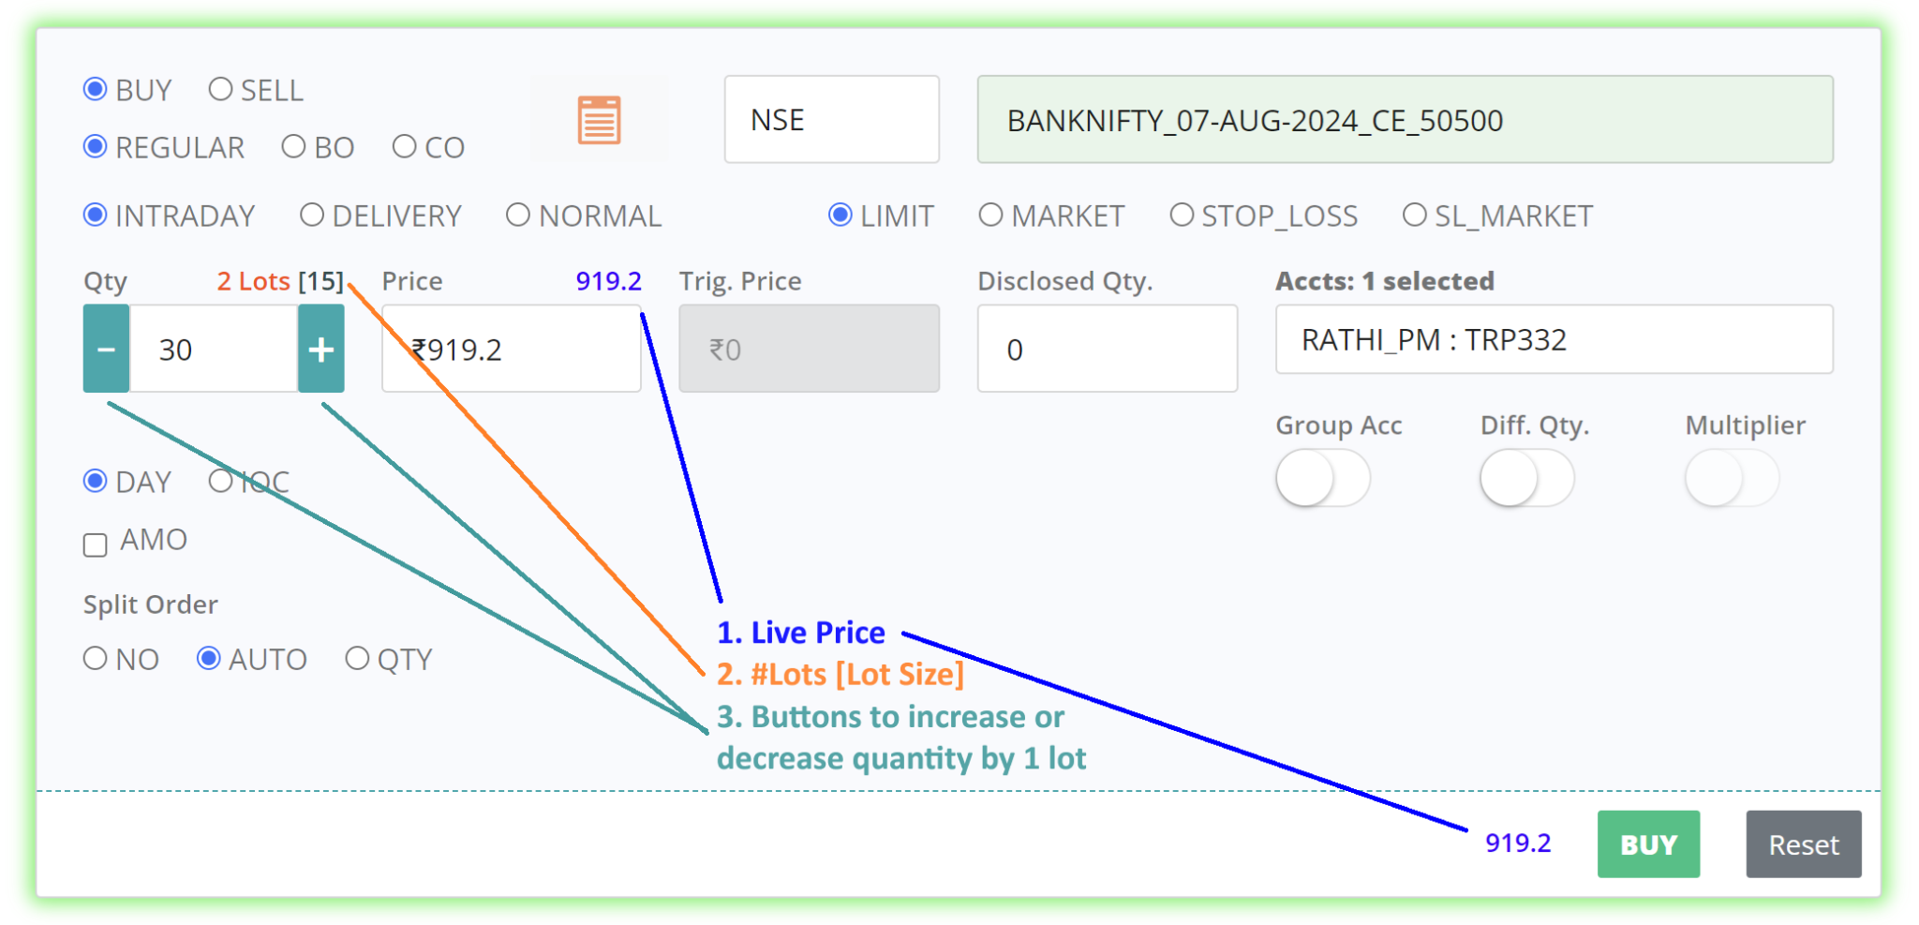Screen dimensions: 1919x925
Task: Turn on the Multiplier switch
Action: click(1731, 477)
